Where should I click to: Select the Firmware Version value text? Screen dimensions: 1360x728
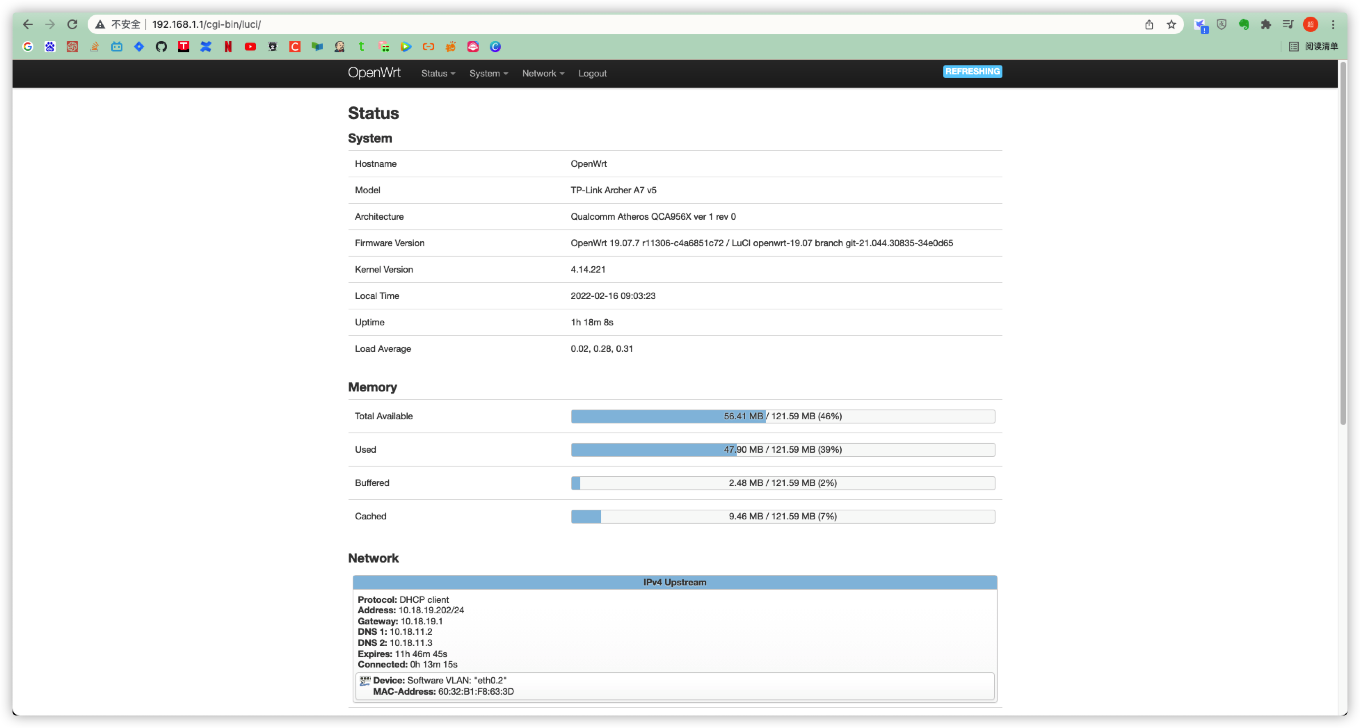[762, 243]
